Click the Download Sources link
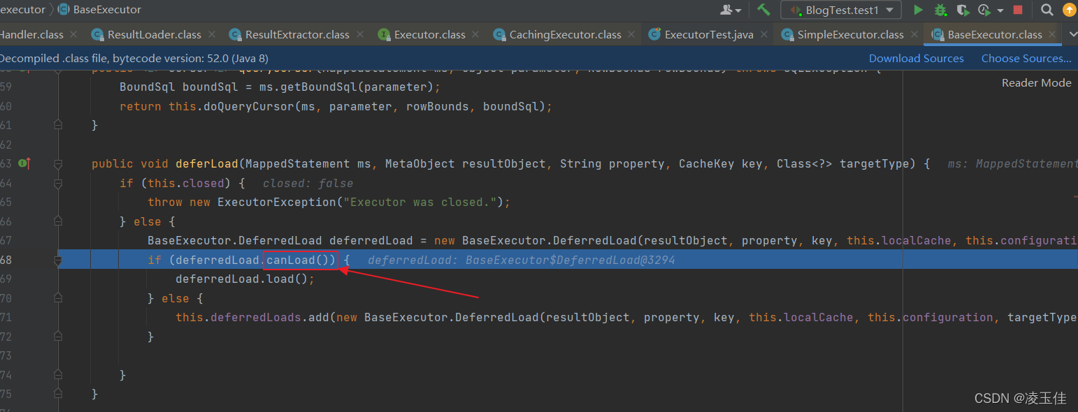The width and height of the screenshot is (1078, 412). point(916,59)
